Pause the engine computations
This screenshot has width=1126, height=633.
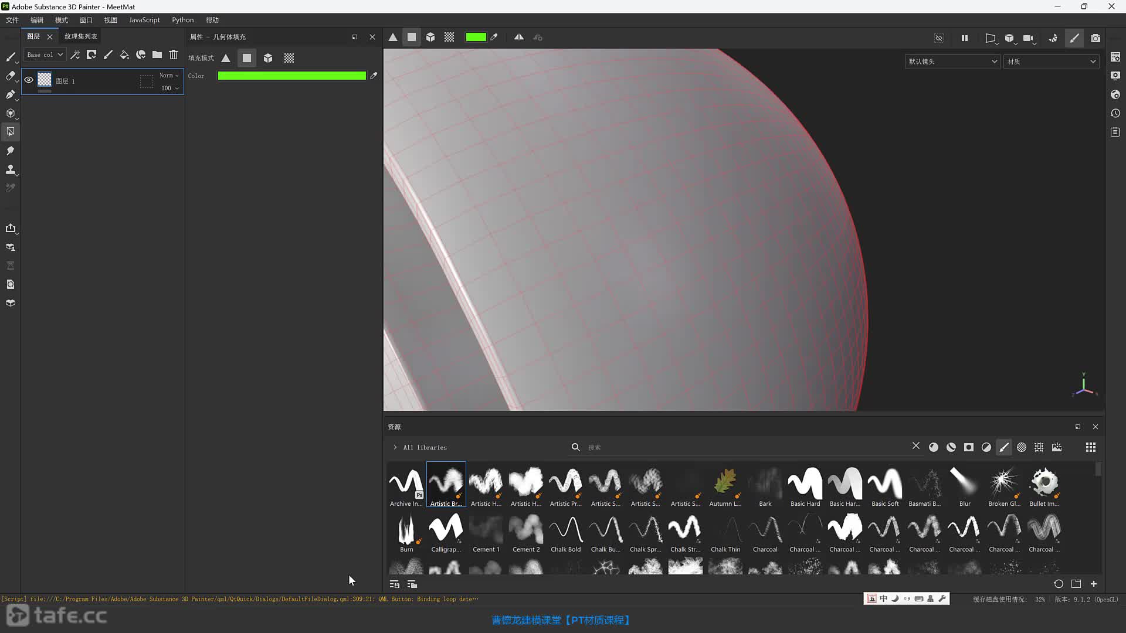965,38
